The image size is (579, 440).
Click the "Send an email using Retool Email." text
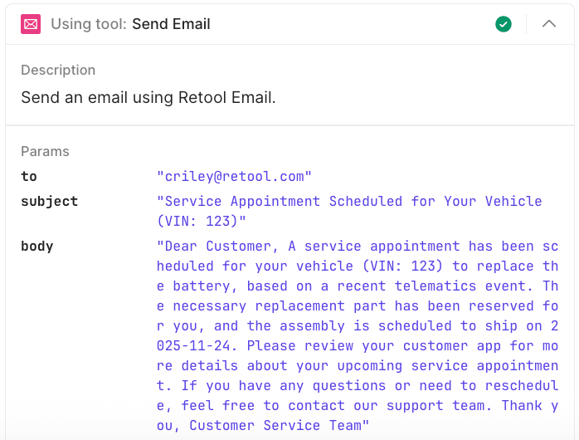click(x=148, y=97)
